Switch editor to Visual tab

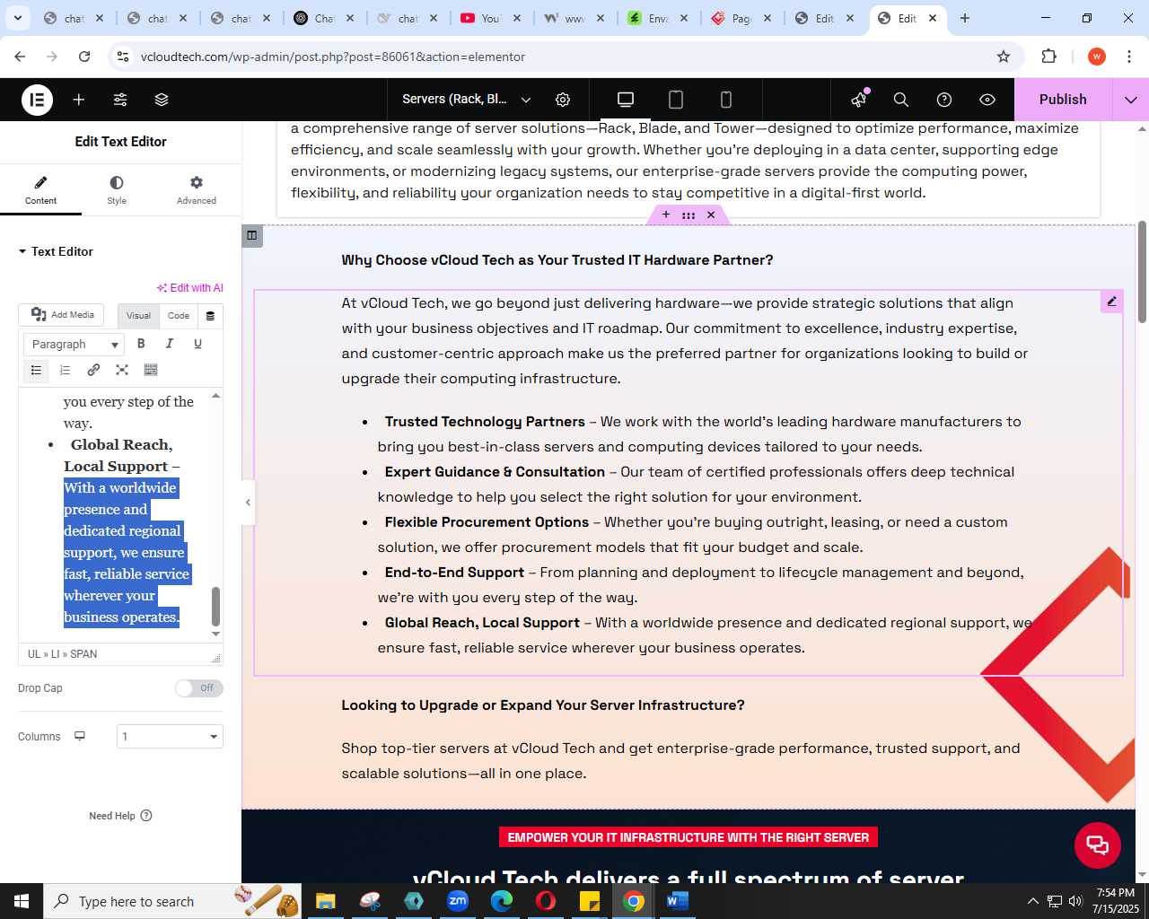(138, 316)
